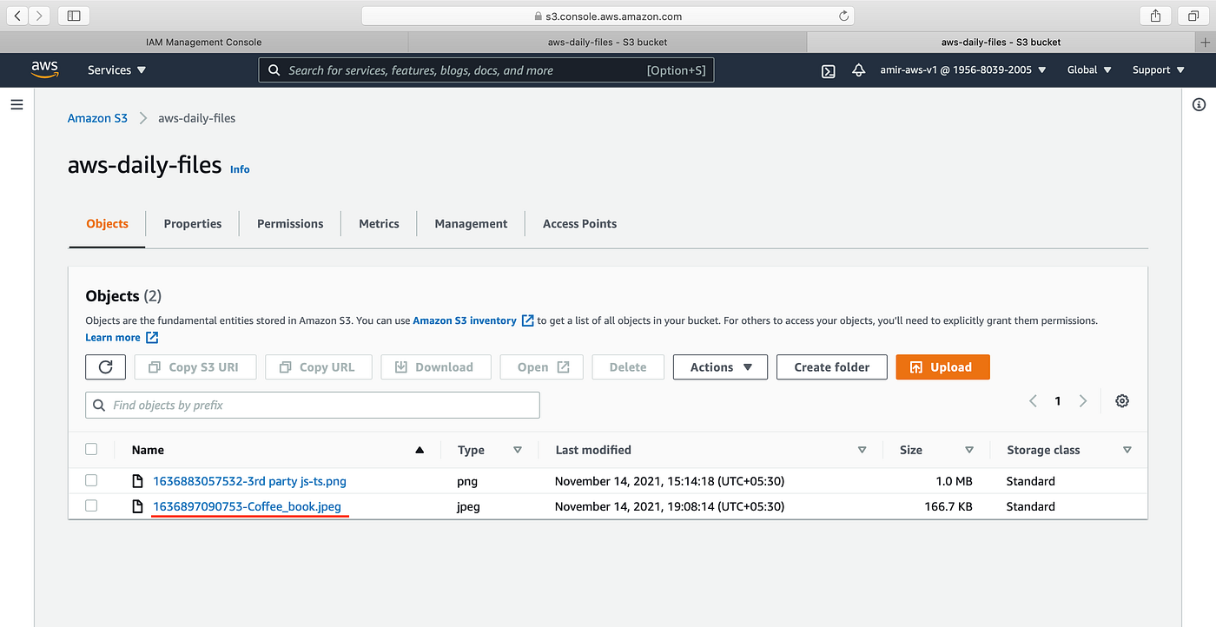This screenshot has height=627, width=1216.
Task: Open the 1636897090753-Coffee_book.jpeg object
Action: [247, 506]
